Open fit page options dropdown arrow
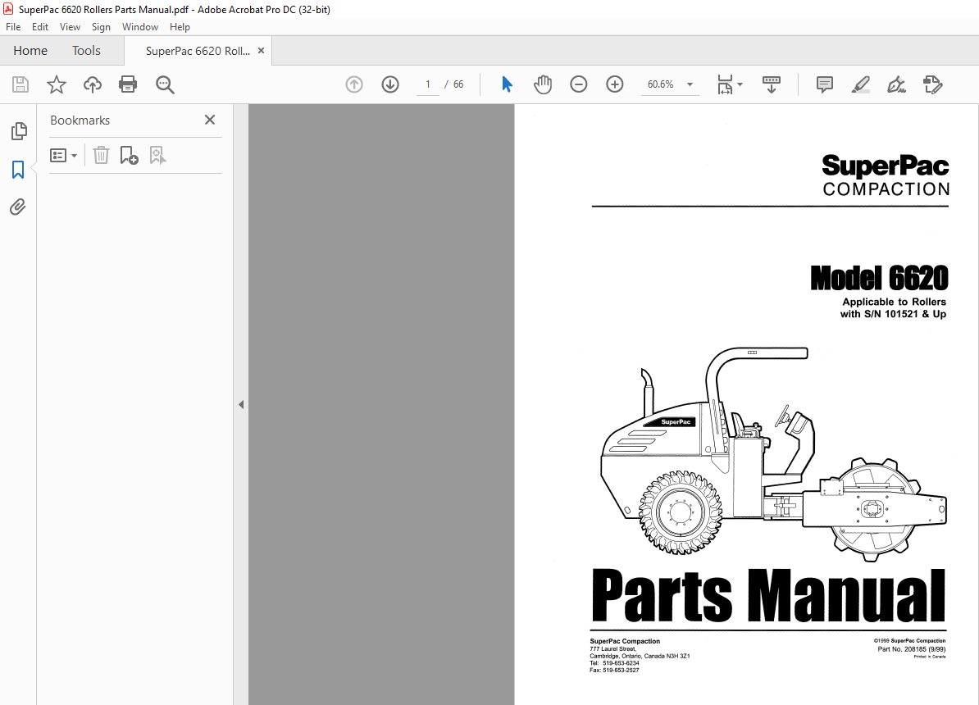The width and height of the screenshot is (979, 705). [740, 84]
